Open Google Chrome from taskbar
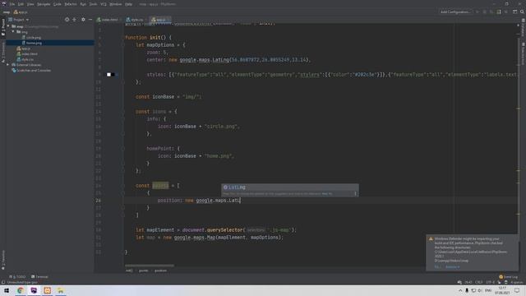526x296 pixels. 21,290
